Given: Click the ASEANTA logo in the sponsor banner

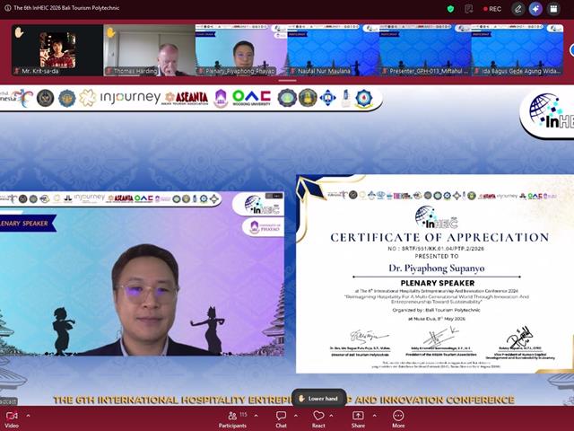Looking at the screenshot, I should (187, 98).
